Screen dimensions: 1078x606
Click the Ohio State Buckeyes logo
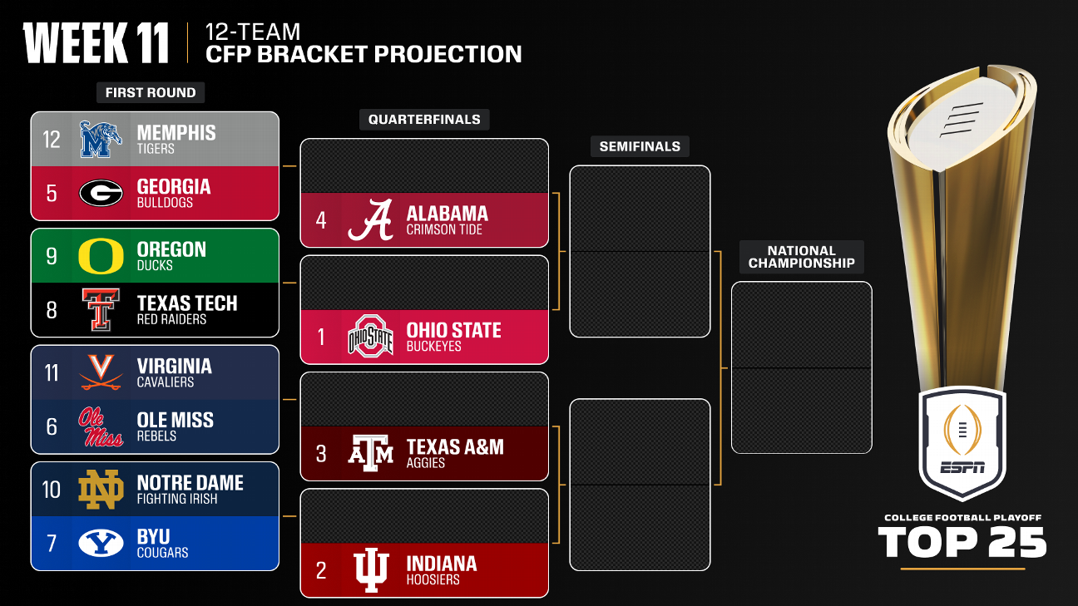click(x=370, y=337)
